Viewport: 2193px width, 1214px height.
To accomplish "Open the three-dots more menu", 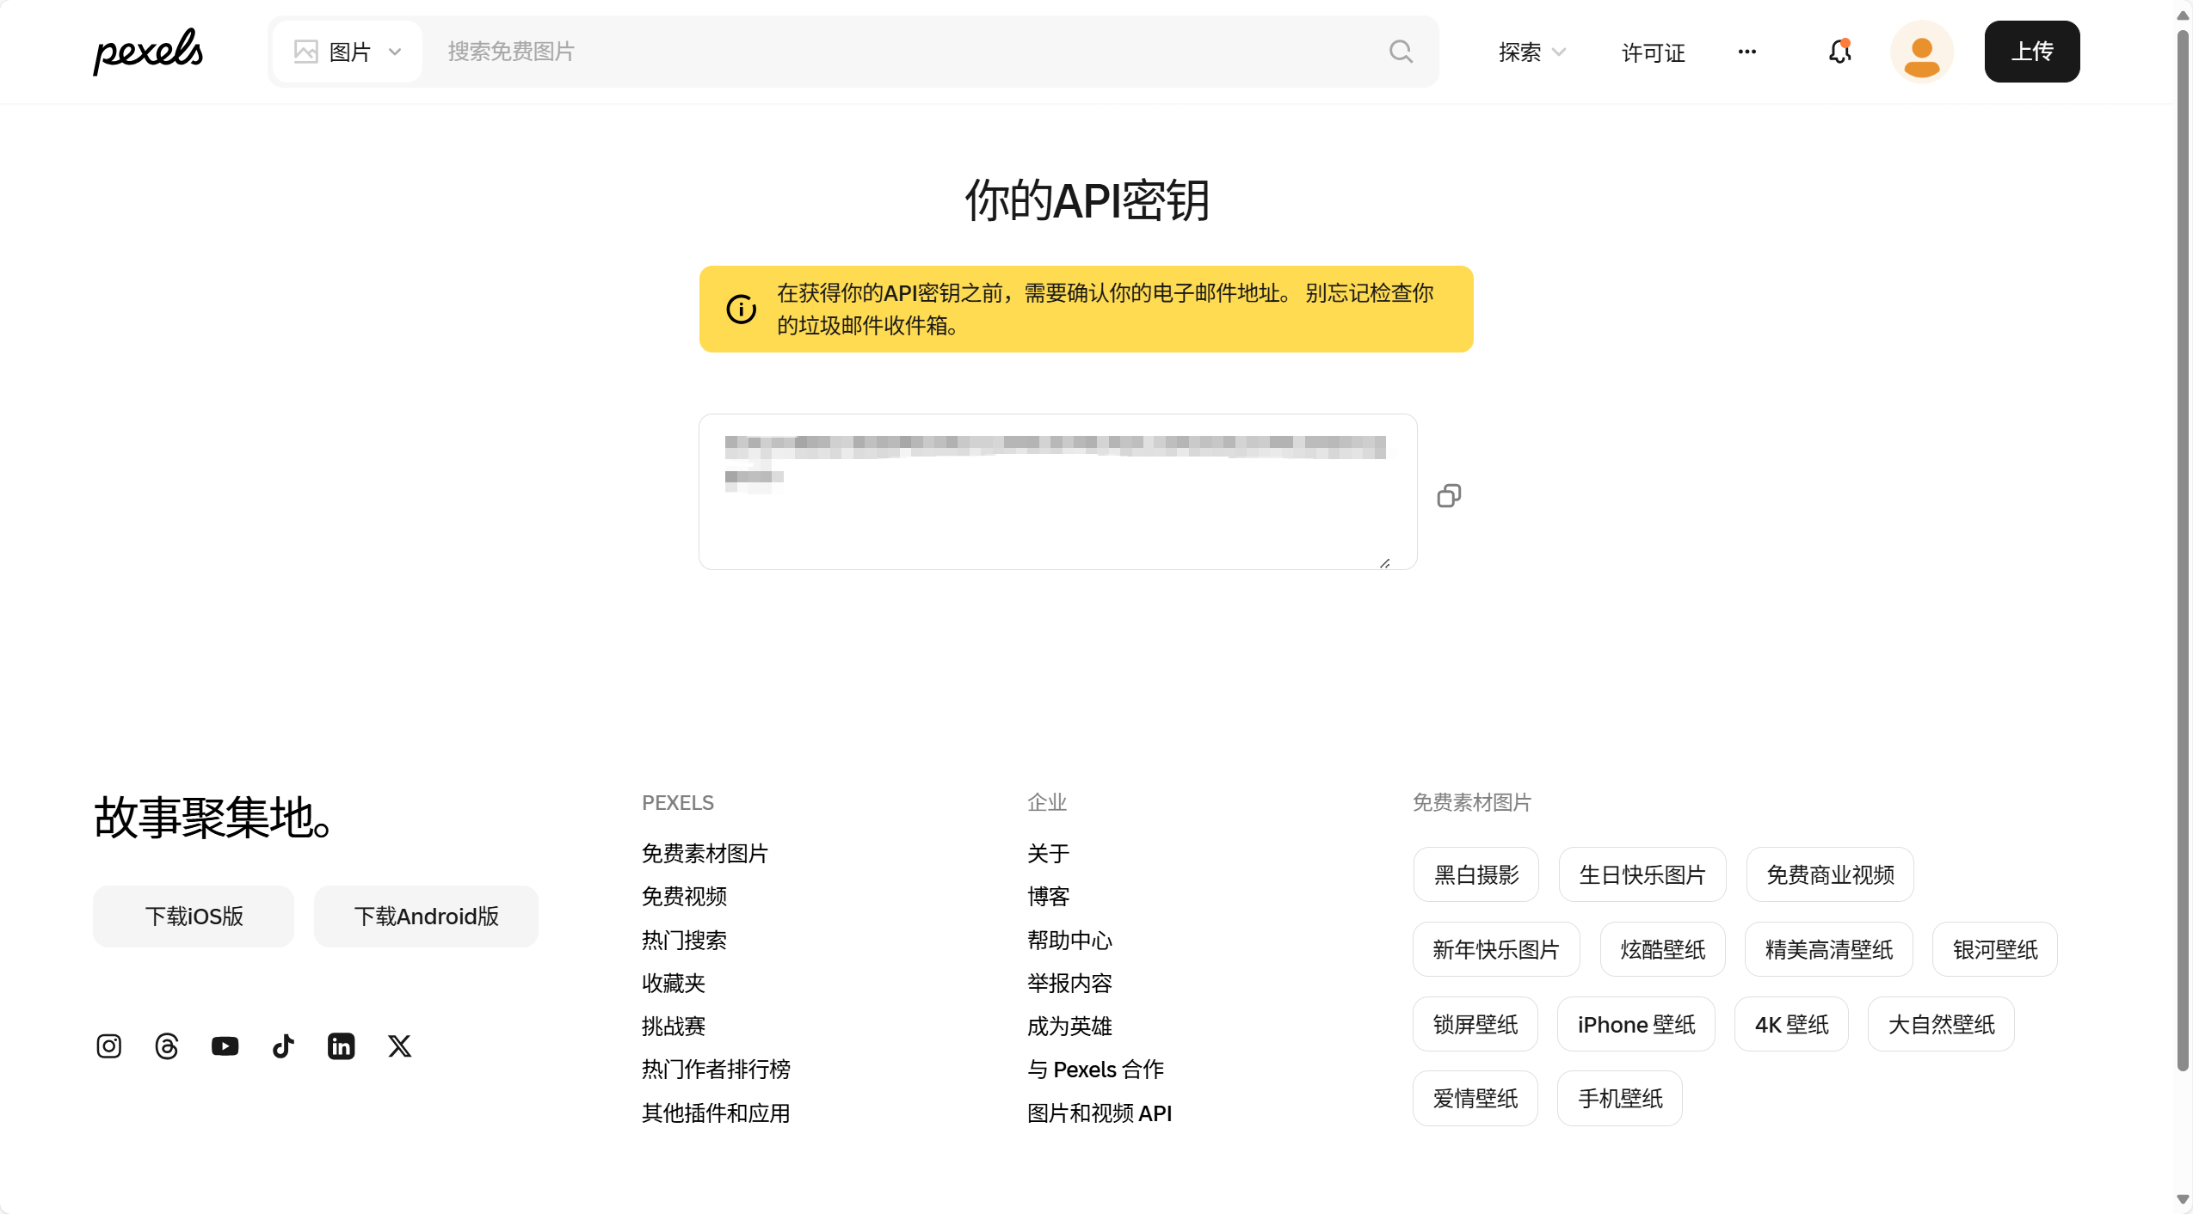I will coord(1746,52).
